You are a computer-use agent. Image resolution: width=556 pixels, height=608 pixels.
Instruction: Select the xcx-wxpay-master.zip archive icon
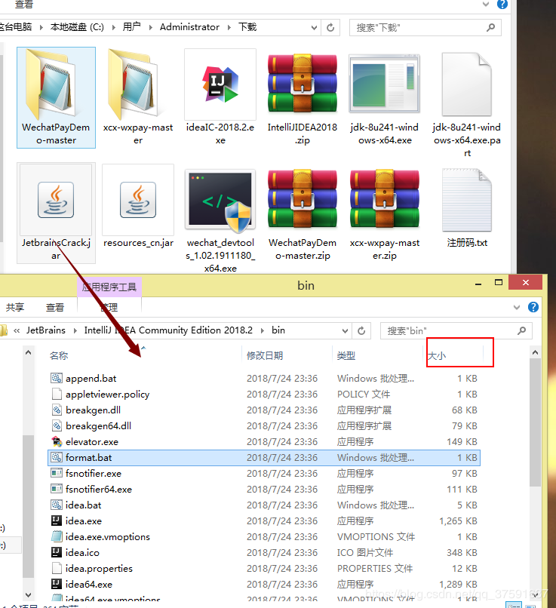pos(384,198)
